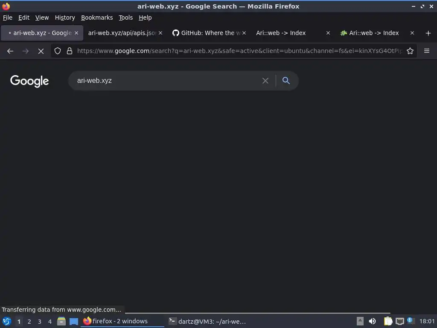Bookmark this page with the star

click(410, 51)
